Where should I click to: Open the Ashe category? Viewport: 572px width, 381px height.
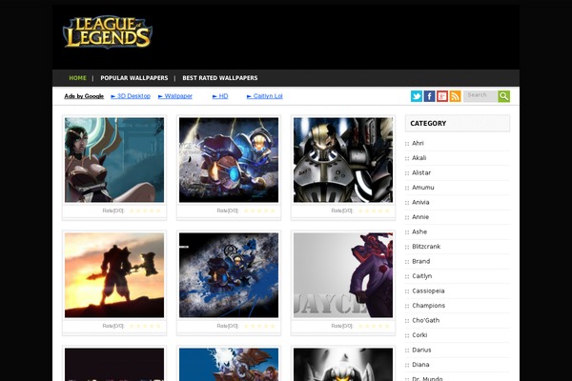pyautogui.click(x=419, y=231)
